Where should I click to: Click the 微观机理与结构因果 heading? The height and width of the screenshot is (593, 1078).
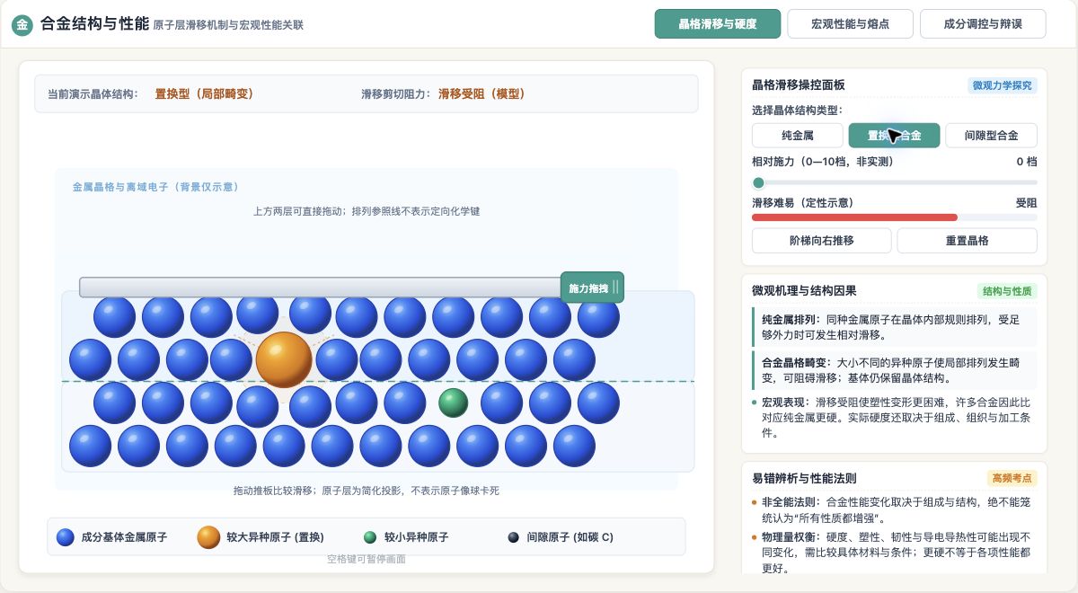coord(804,291)
